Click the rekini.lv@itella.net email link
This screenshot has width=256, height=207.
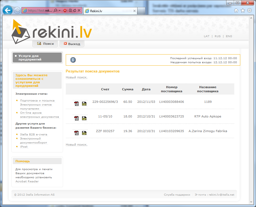click(x=221, y=195)
